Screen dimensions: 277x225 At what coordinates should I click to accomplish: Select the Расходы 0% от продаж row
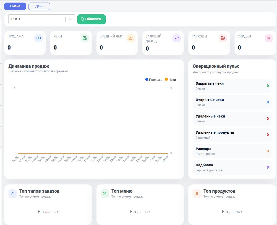pyautogui.click(x=232, y=151)
